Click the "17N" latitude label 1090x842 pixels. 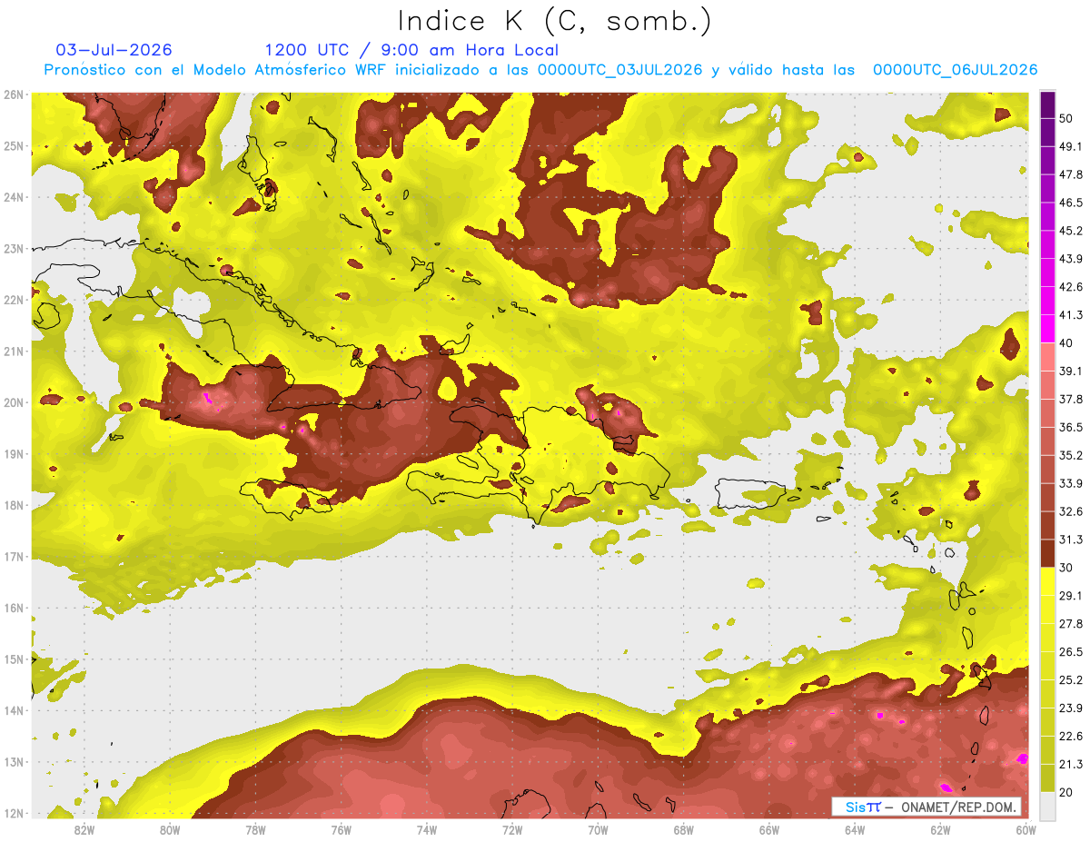coord(14,557)
